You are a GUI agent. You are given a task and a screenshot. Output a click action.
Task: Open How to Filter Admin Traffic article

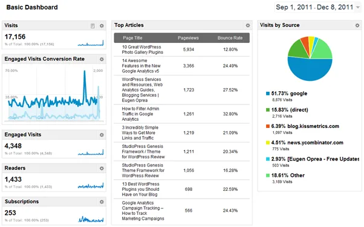140,114
